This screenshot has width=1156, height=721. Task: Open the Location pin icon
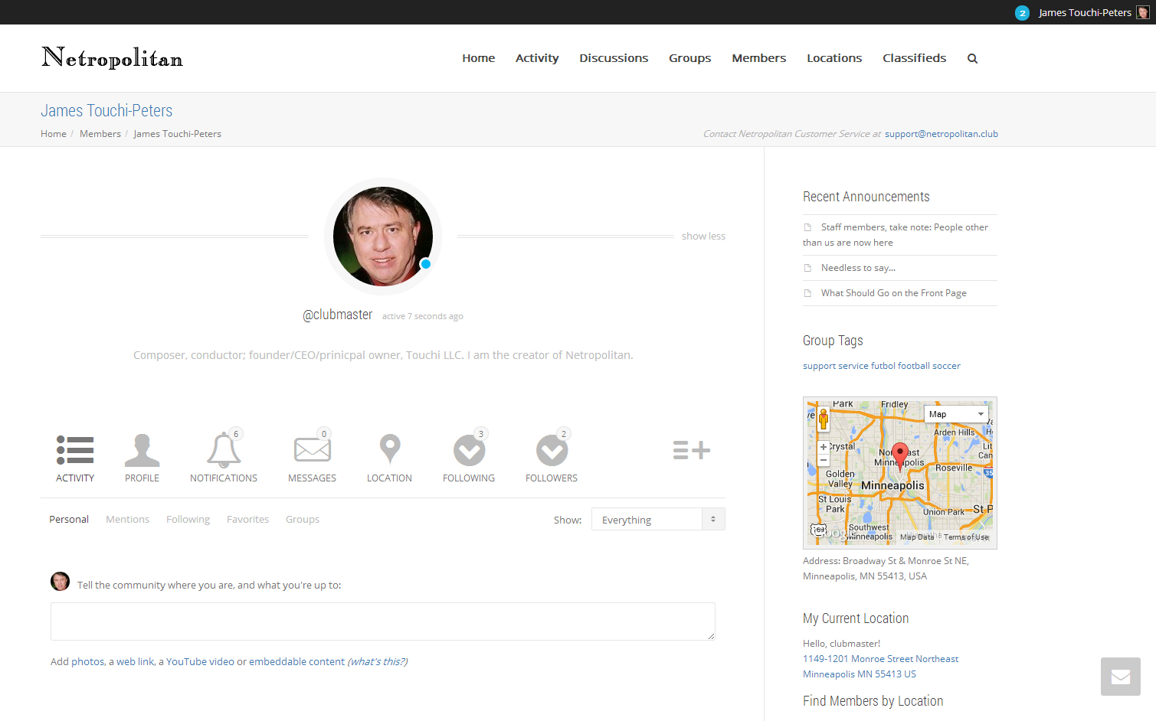coord(390,449)
